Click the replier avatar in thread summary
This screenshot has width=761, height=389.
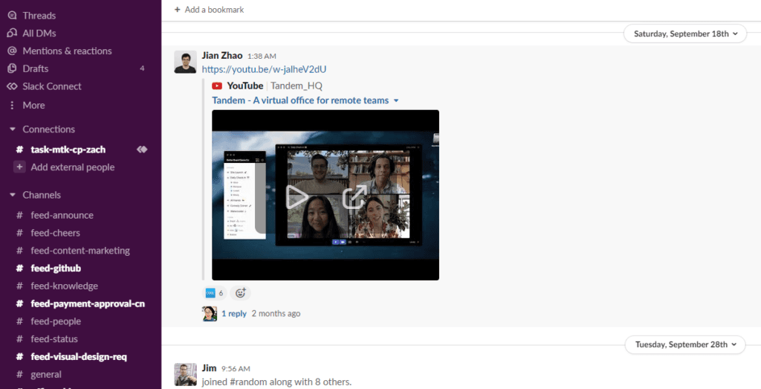[209, 314]
